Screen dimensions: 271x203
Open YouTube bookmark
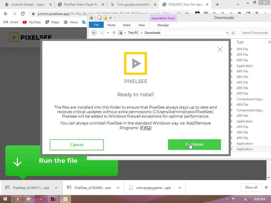tap(32, 22)
